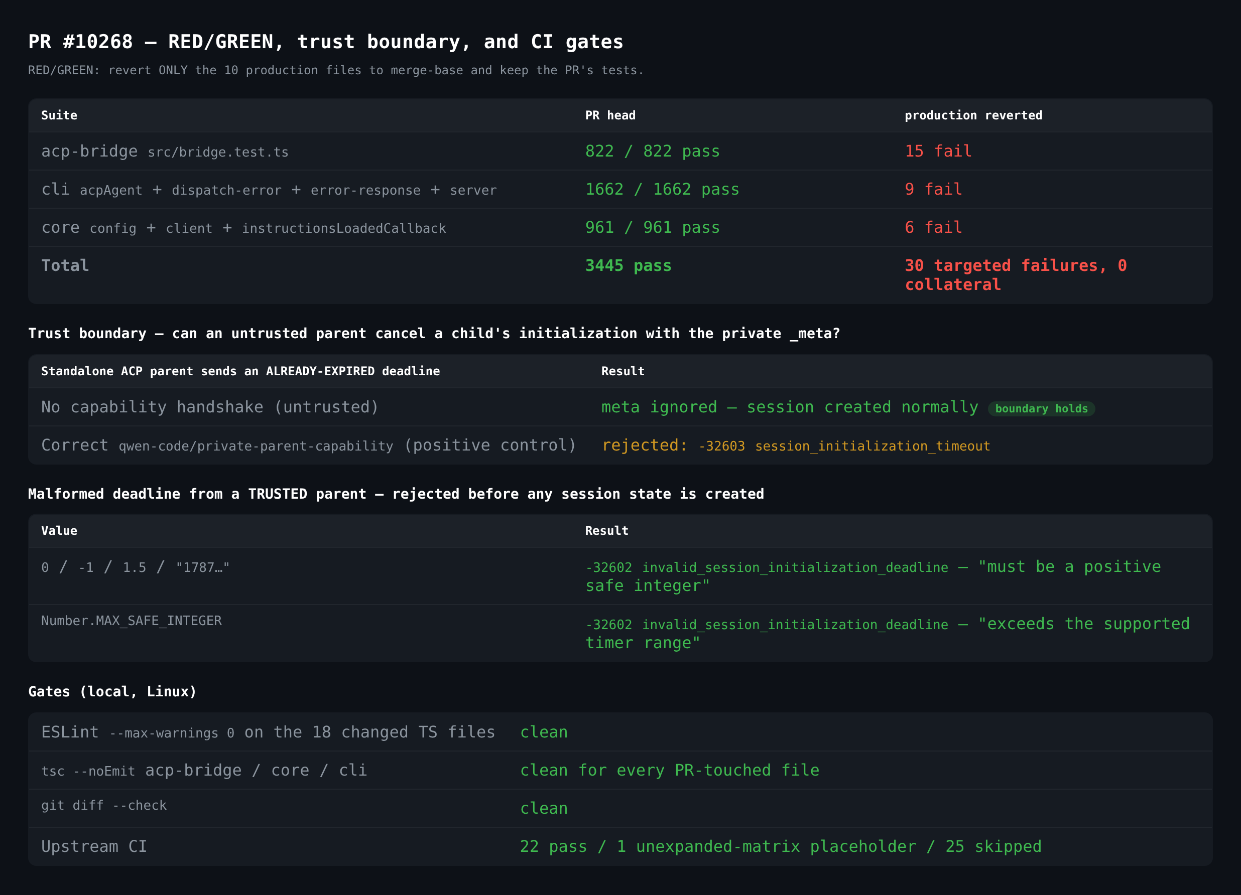This screenshot has height=895, width=1241.
Task: Click the 15 fail result
Action: click(x=938, y=152)
